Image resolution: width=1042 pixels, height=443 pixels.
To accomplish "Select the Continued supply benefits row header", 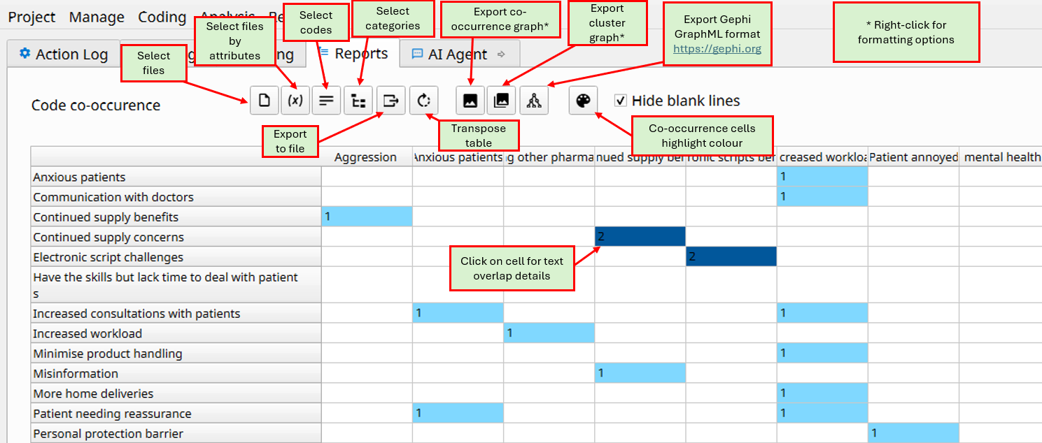I will coord(176,217).
